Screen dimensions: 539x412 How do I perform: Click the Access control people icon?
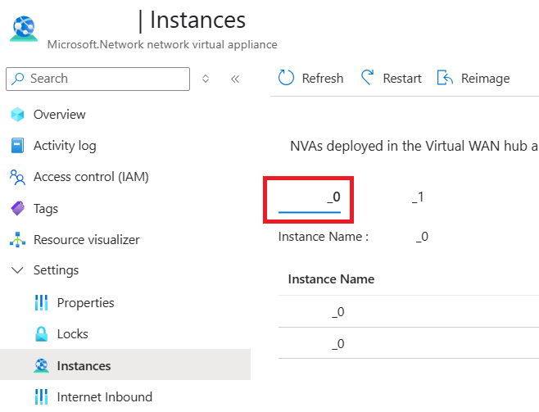coord(17,177)
